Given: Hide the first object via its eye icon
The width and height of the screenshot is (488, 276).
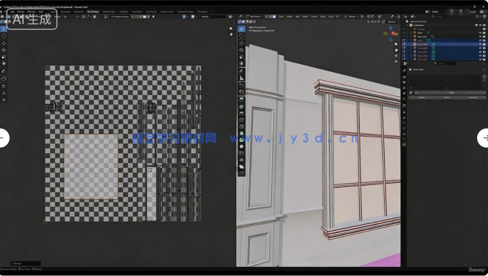Looking at the screenshot, I should [480, 29].
